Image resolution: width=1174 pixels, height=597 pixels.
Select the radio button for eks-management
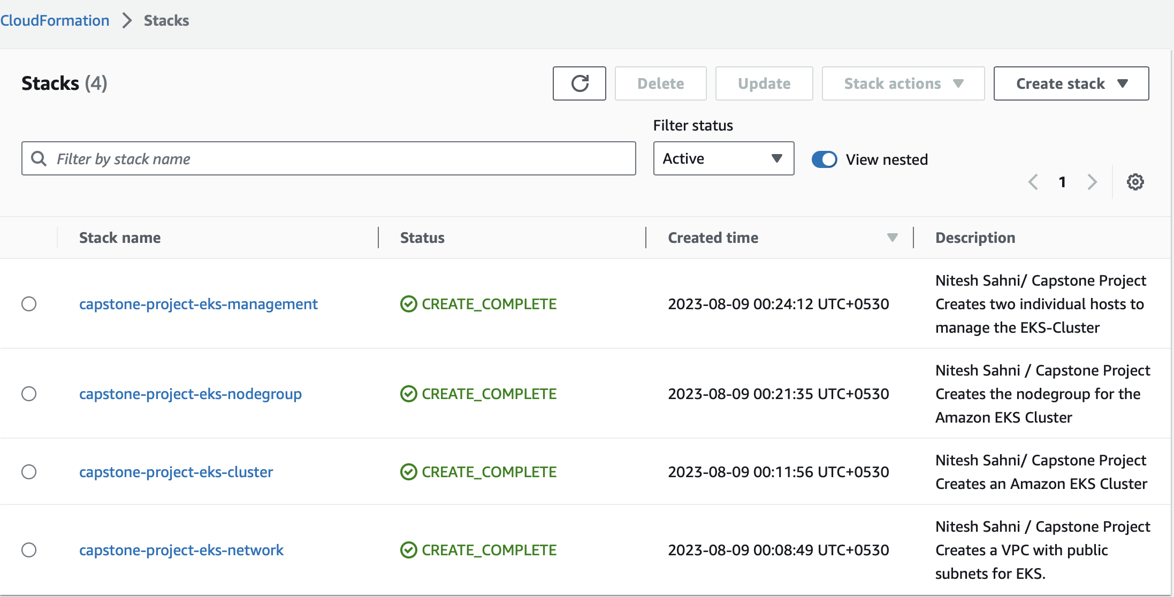29,303
